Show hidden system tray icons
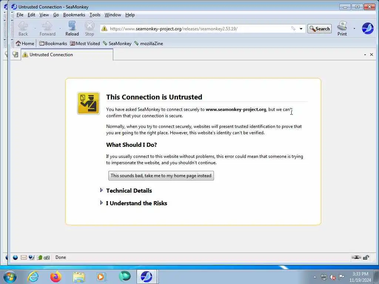Image resolution: width=379 pixels, height=284 pixels. (315, 277)
